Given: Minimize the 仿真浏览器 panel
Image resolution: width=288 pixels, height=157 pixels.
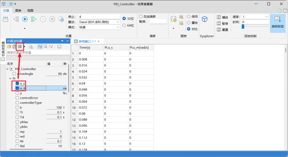Looking at the screenshot, I should [67, 41].
